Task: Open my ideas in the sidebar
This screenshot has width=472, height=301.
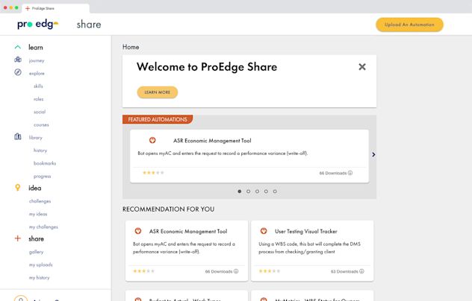Action: pyautogui.click(x=38, y=214)
